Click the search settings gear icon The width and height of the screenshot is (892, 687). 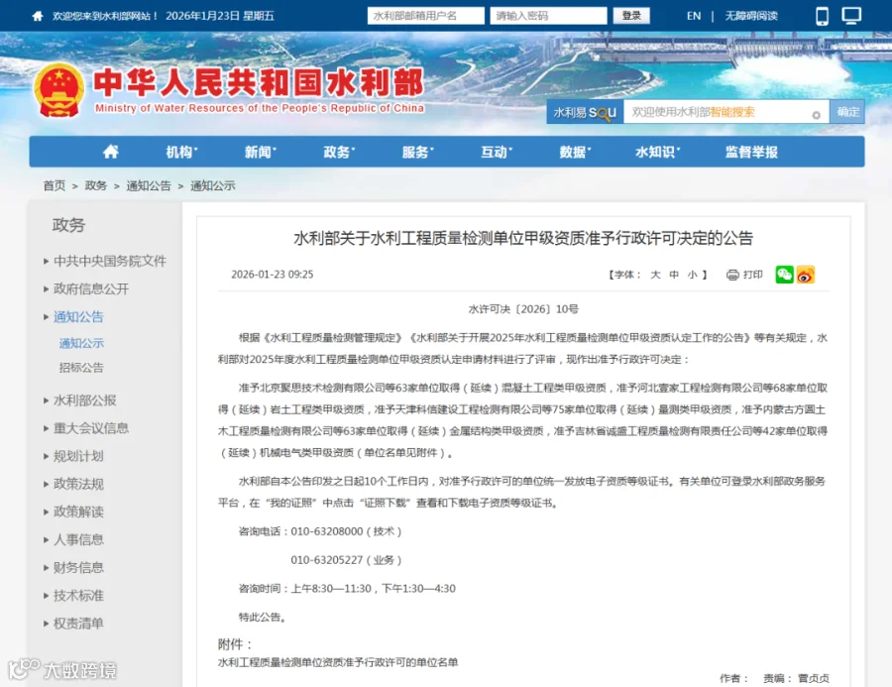tap(816, 115)
